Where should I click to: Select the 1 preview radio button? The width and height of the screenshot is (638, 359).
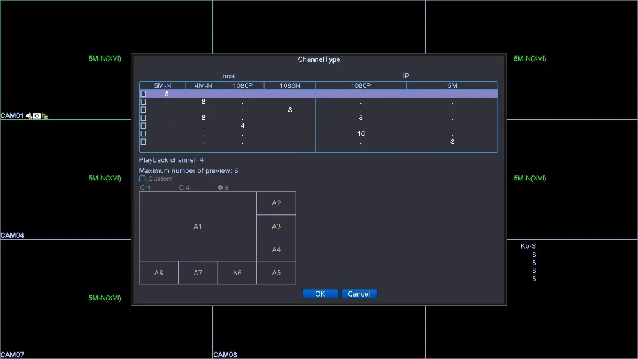143,187
